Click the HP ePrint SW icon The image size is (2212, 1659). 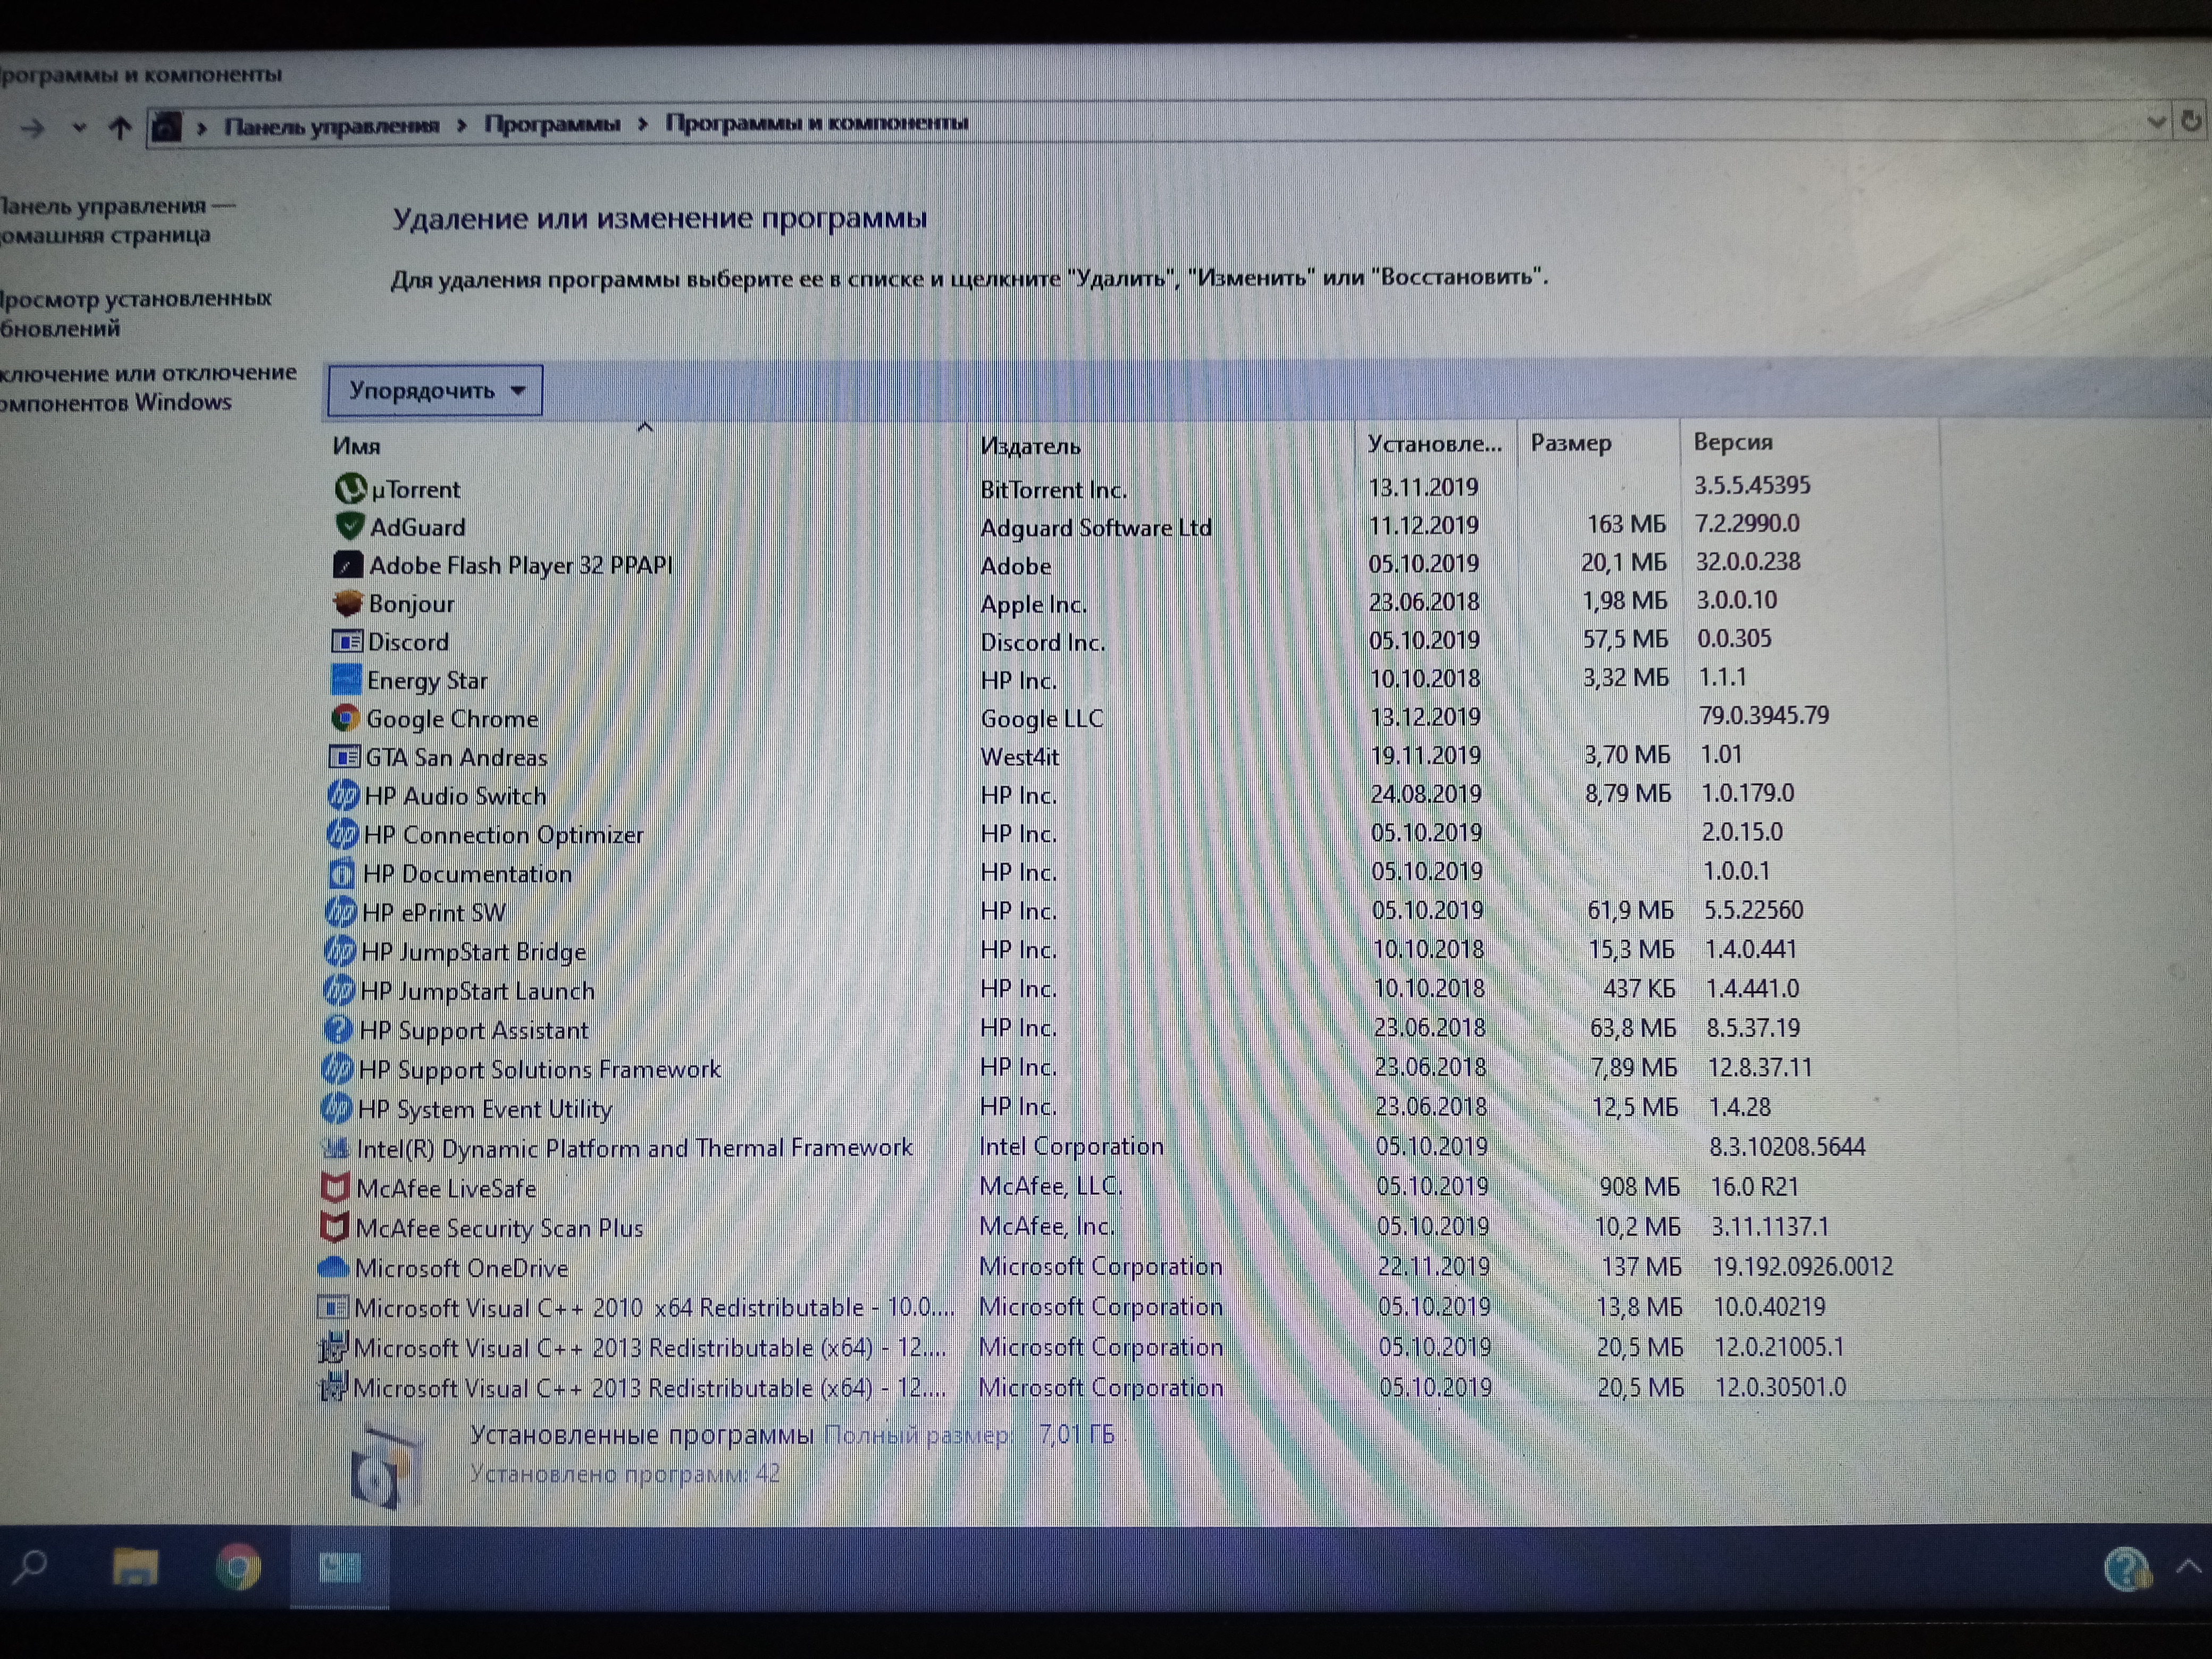point(340,911)
